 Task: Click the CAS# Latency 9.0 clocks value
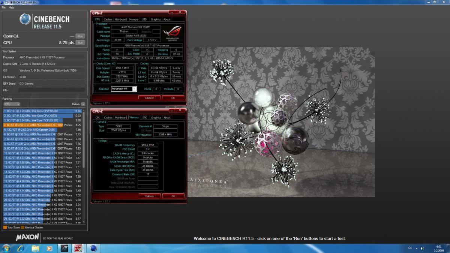point(148,153)
